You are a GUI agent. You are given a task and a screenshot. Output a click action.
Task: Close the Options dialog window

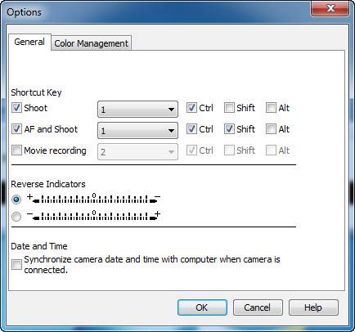tap(330, 9)
